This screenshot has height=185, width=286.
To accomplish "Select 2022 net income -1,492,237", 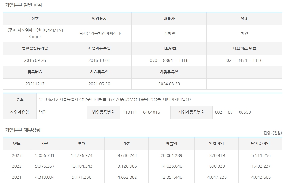I will point(260,166).
